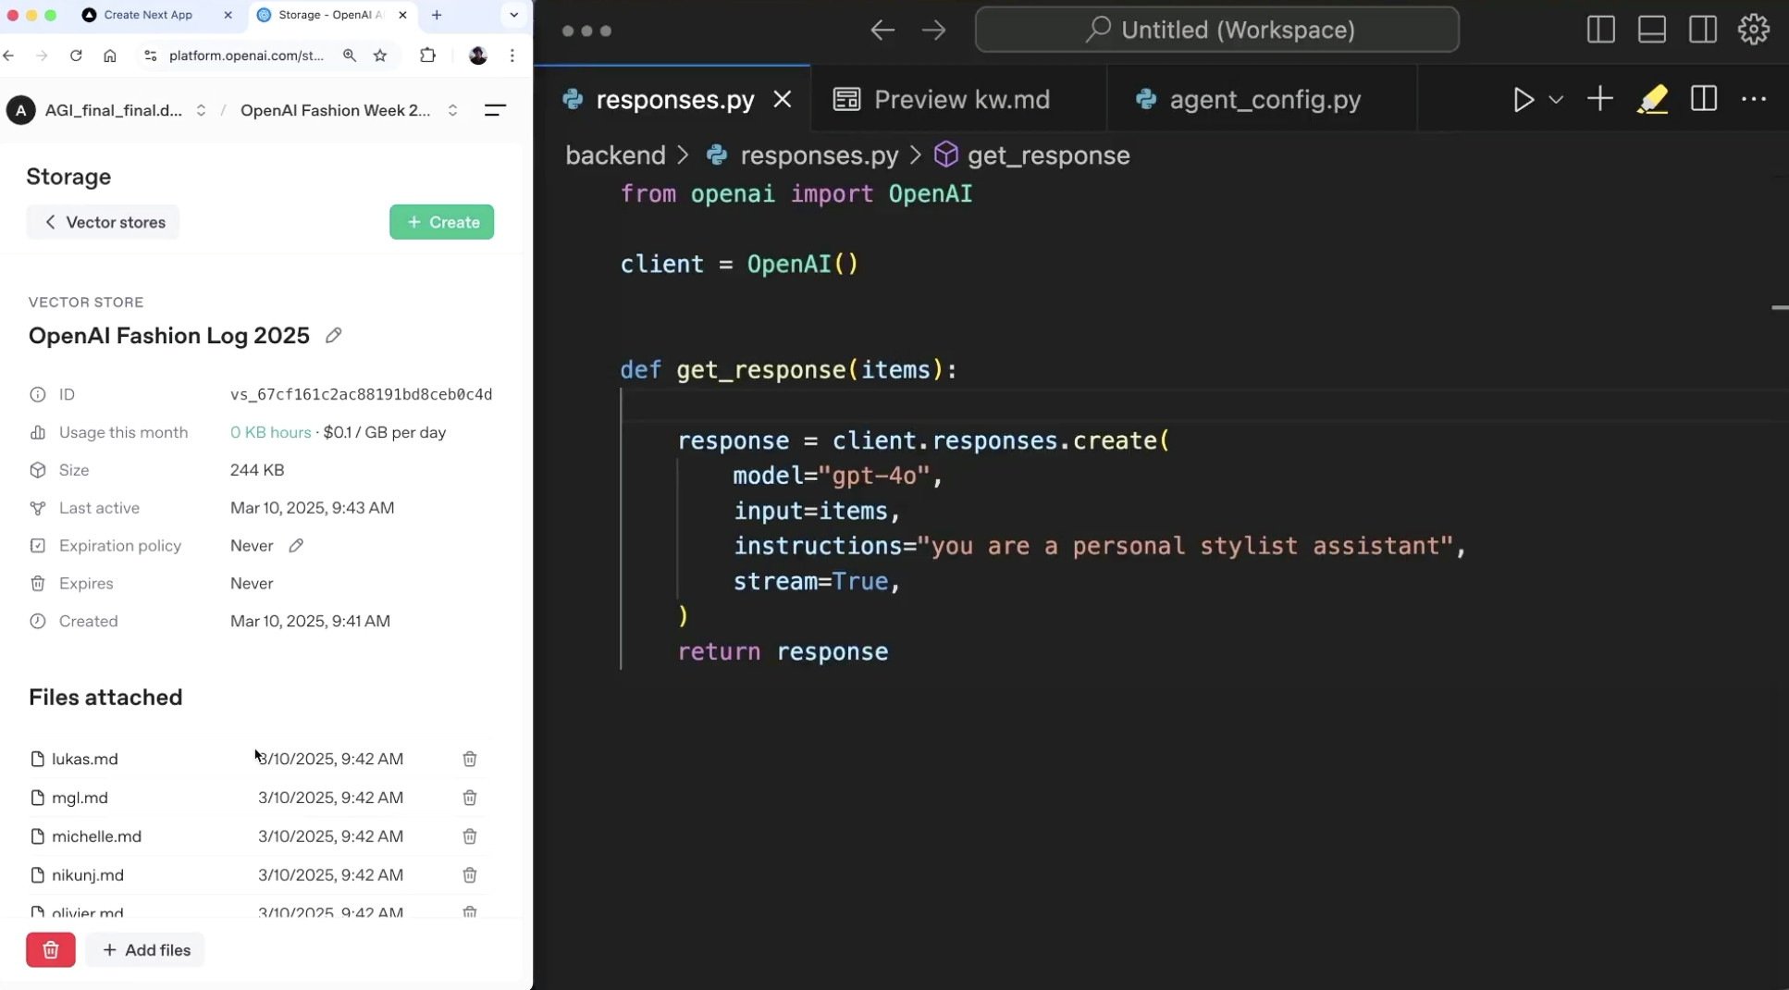The width and height of the screenshot is (1789, 990).
Task: Copy the vector store ID value
Action: pos(361,394)
